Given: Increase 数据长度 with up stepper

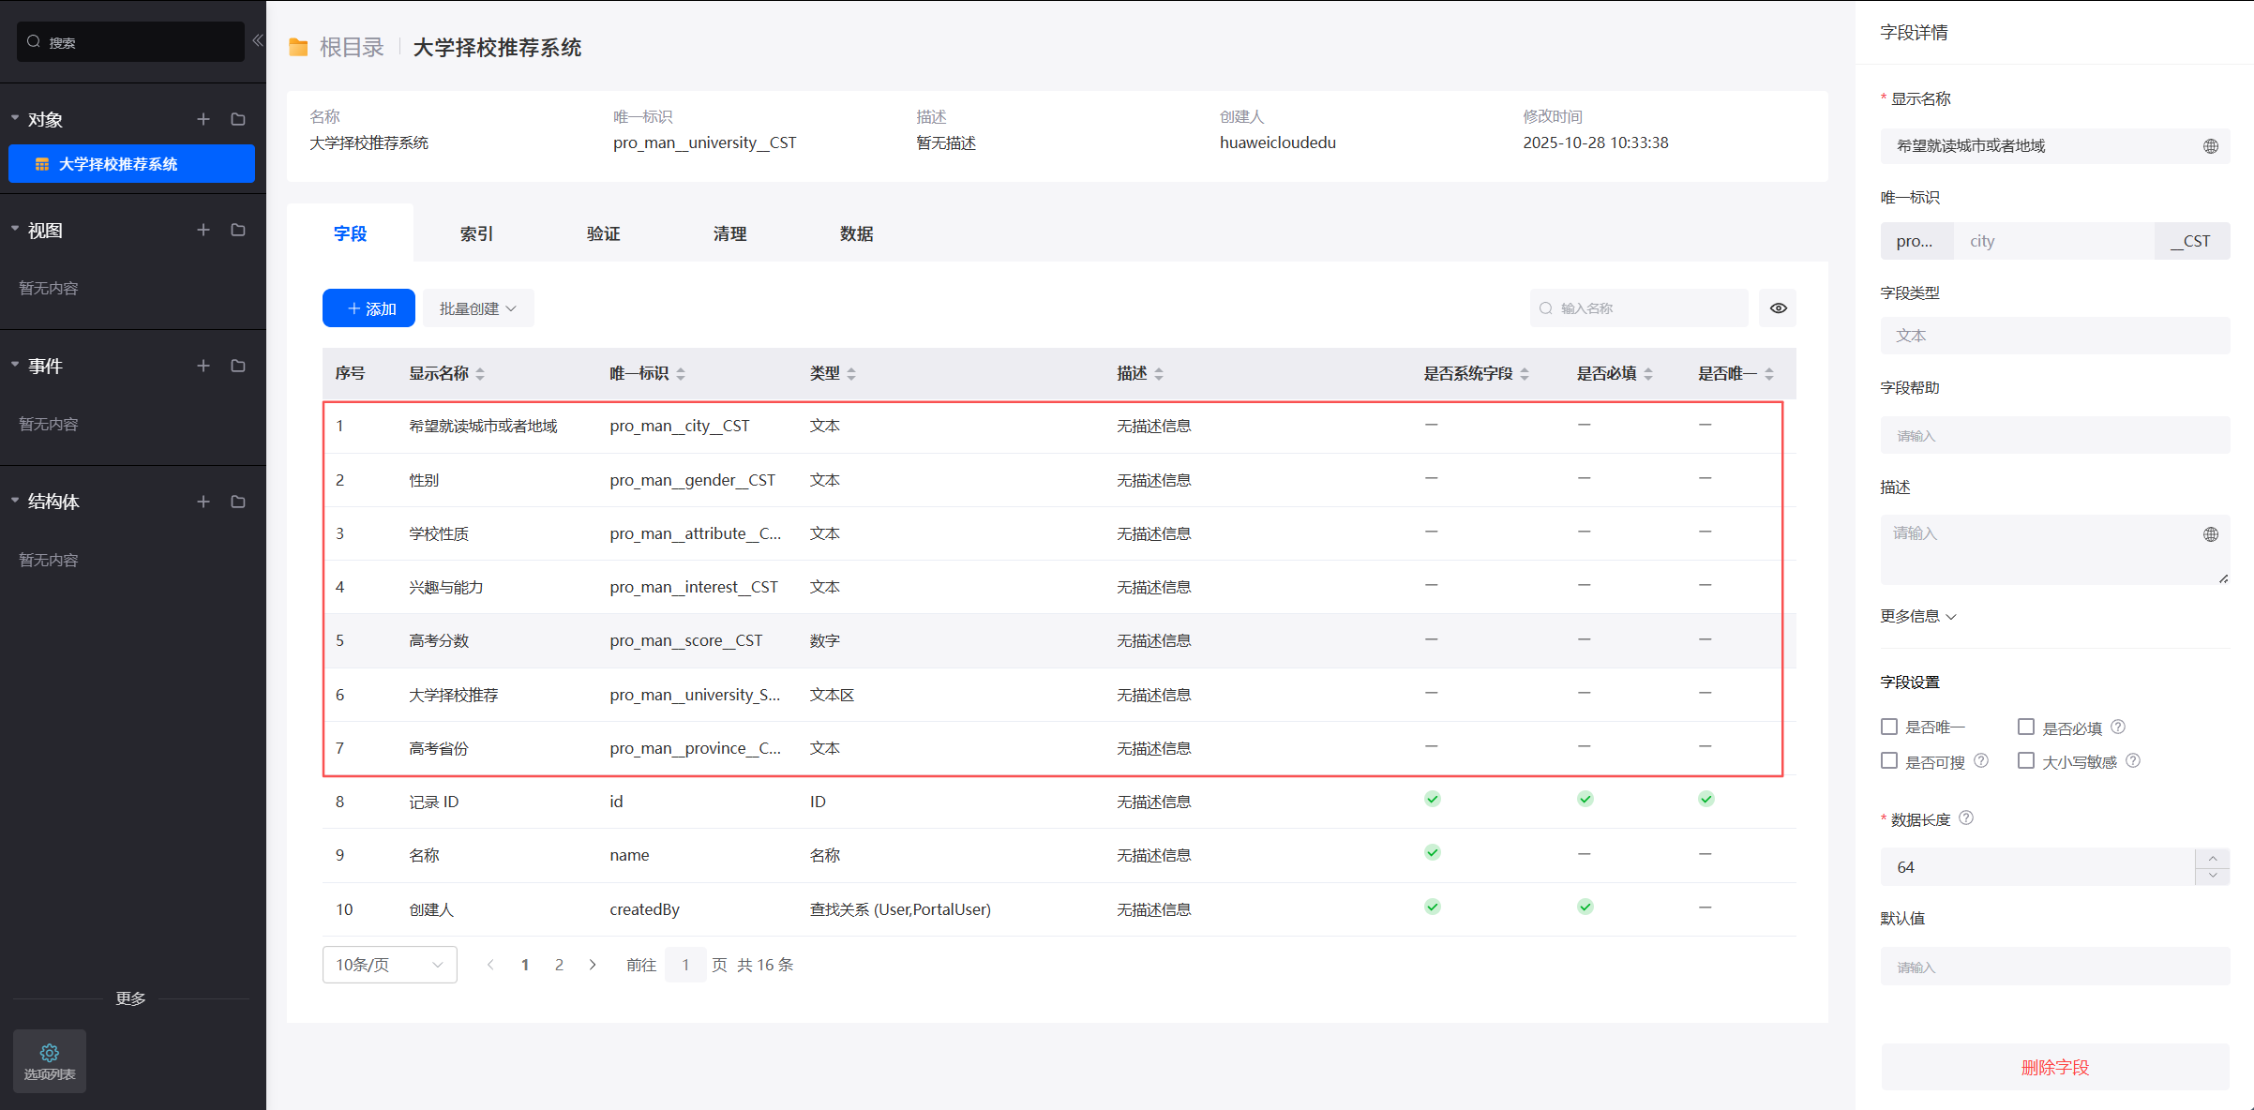Looking at the screenshot, I should 2212,858.
